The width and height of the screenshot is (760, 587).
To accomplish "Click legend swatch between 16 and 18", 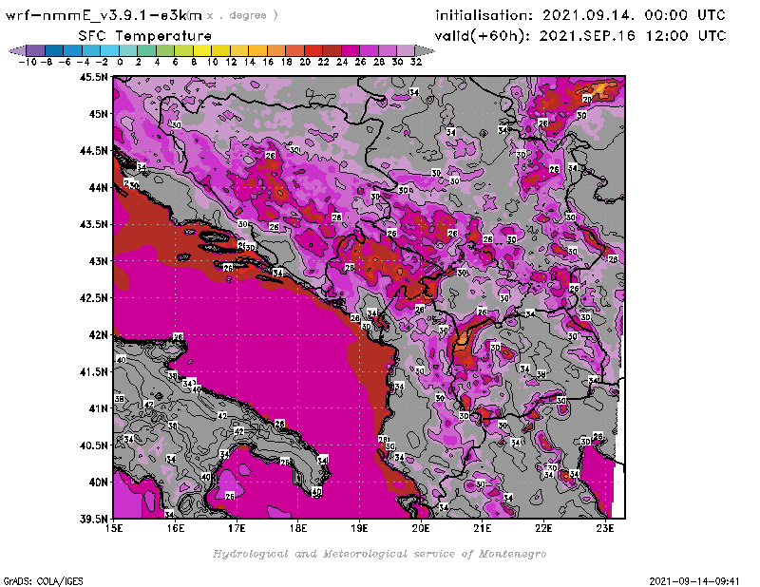I will click(276, 50).
